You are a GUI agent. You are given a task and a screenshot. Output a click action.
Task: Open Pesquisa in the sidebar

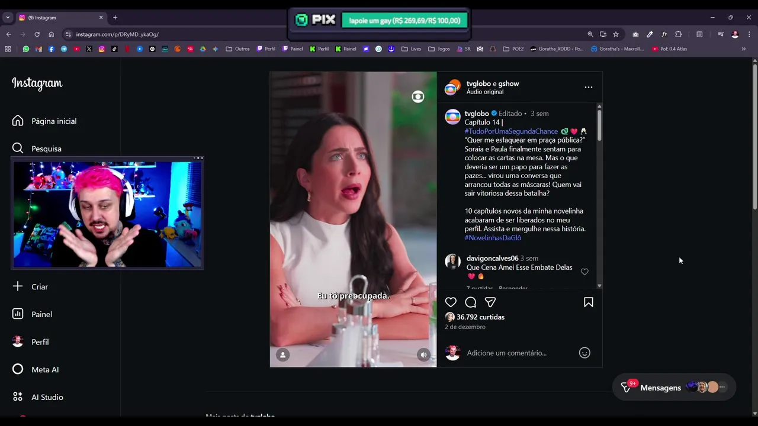point(37,149)
